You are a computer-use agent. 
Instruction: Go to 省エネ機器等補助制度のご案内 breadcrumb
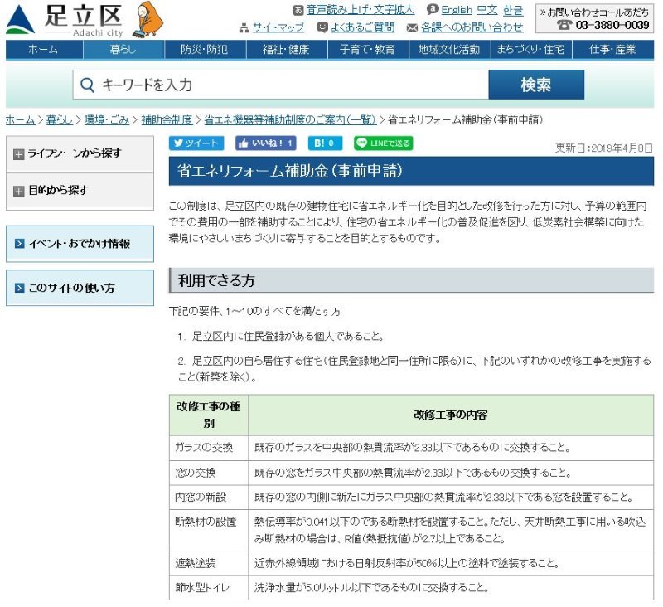290,120
